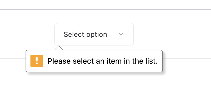The image size is (211, 104).
Task: Click the word 'option' in the dropdown
Action: pos(97,35)
